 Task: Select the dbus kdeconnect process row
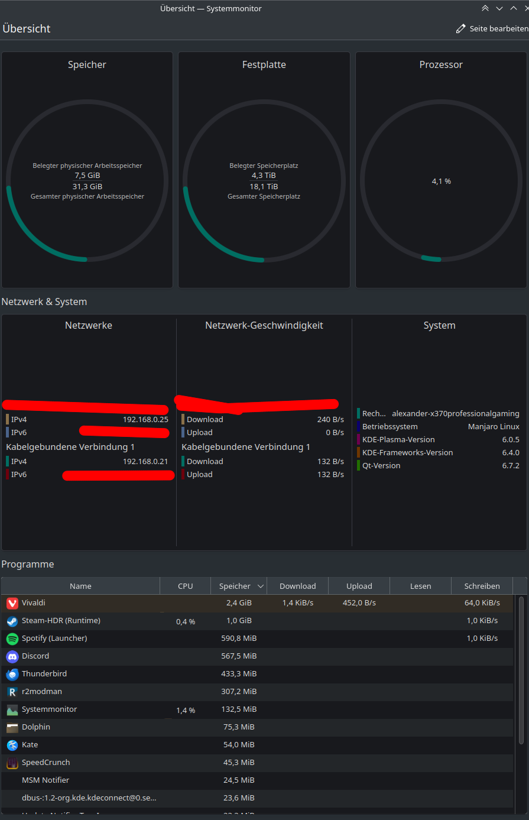257,798
